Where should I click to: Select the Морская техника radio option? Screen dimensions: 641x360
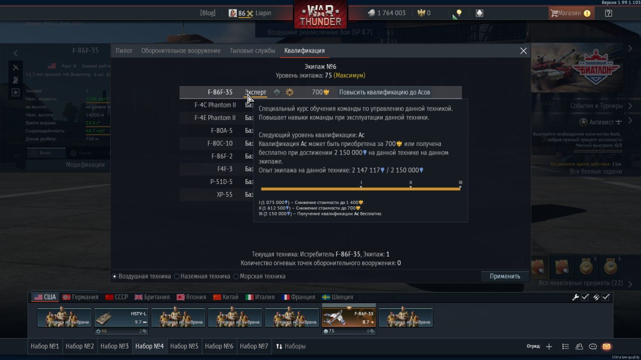tap(259, 276)
